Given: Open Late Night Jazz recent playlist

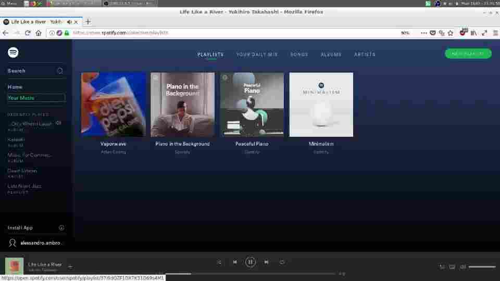Looking at the screenshot, I should click(24, 186).
